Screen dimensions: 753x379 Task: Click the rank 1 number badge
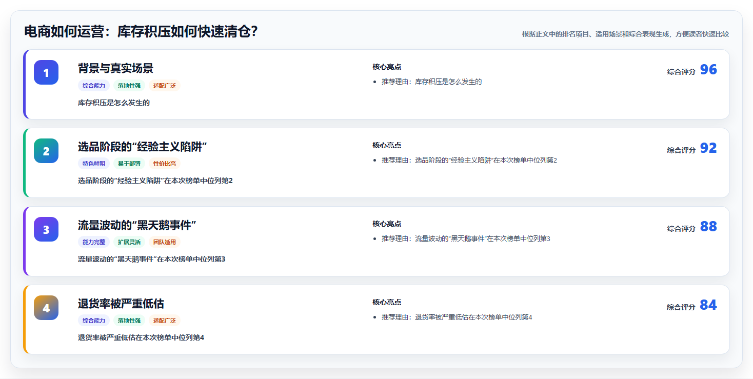coord(46,72)
